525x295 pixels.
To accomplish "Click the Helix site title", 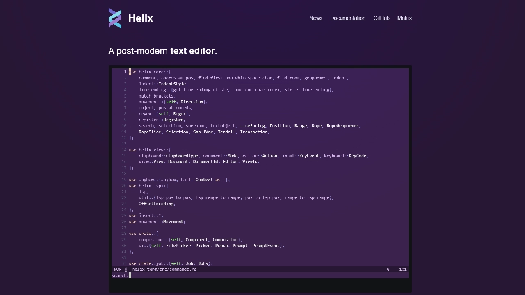I will click(x=141, y=18).
